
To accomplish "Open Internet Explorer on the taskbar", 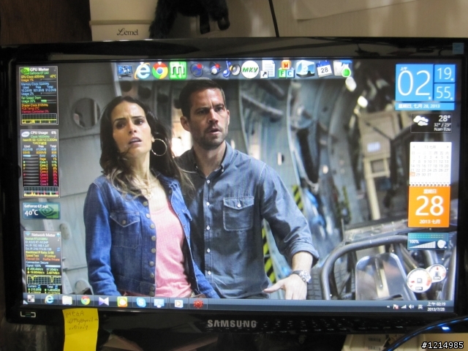I will [49, 300].
